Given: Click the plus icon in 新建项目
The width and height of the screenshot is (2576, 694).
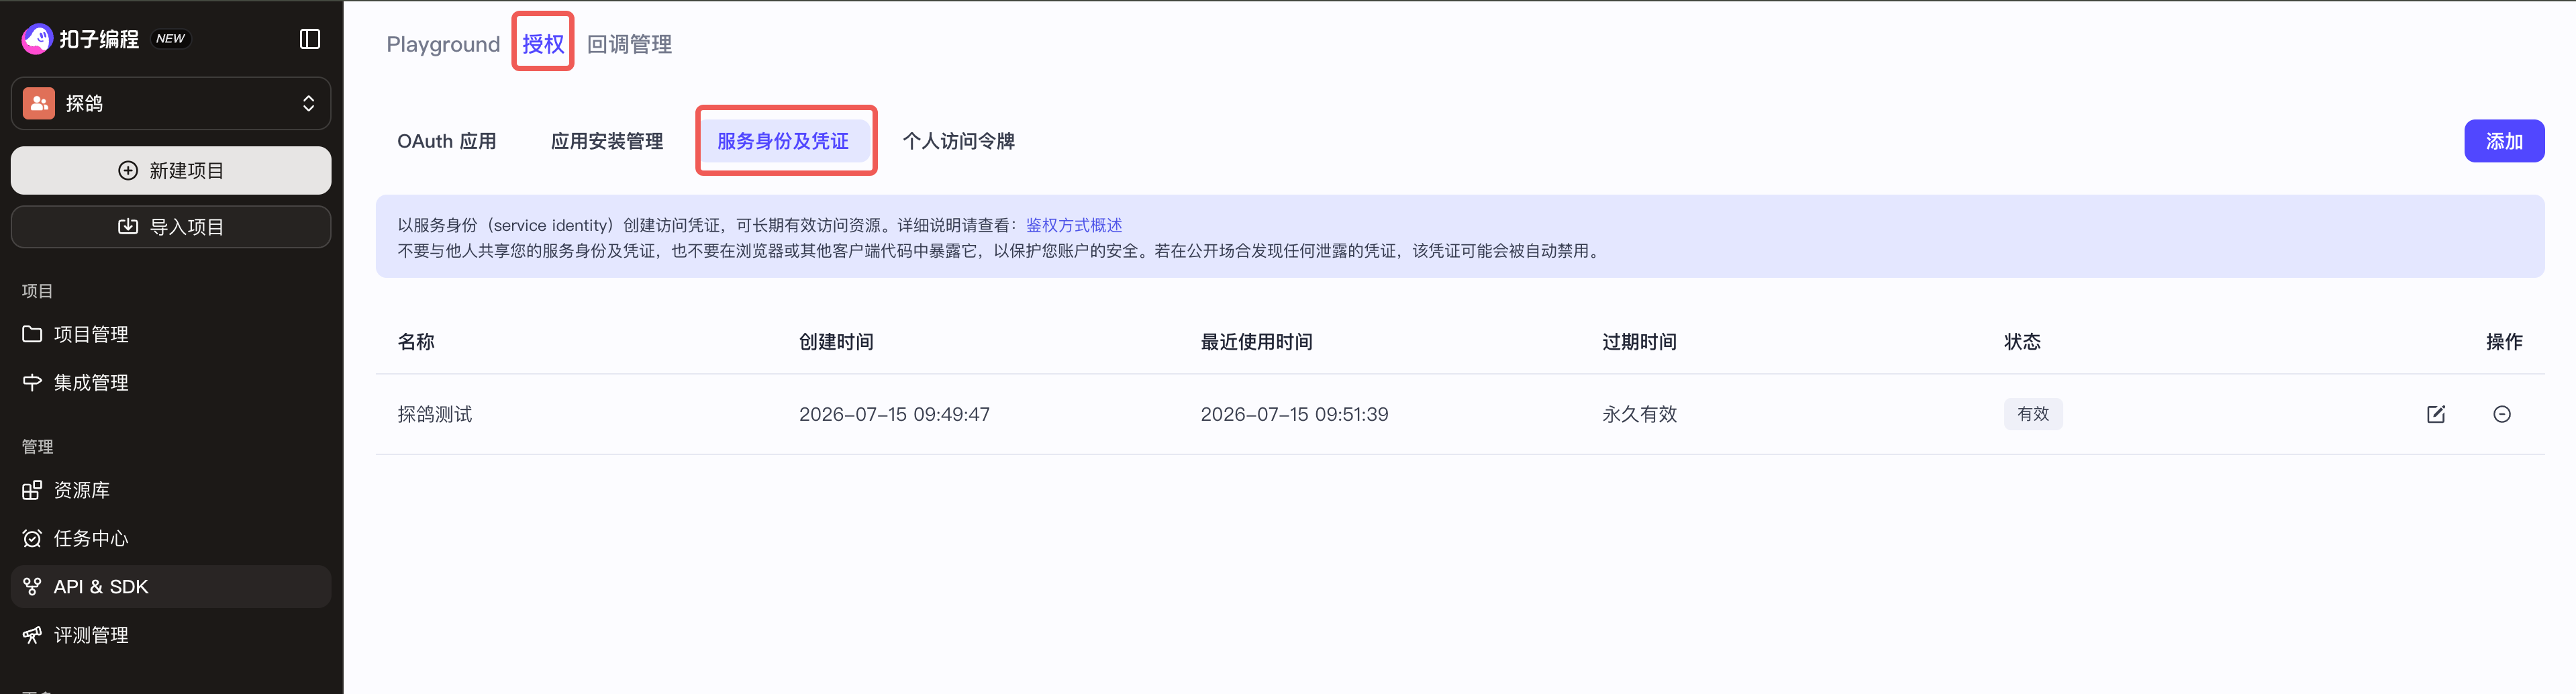Looking at the screenshot, I should (x=128, y=170).
